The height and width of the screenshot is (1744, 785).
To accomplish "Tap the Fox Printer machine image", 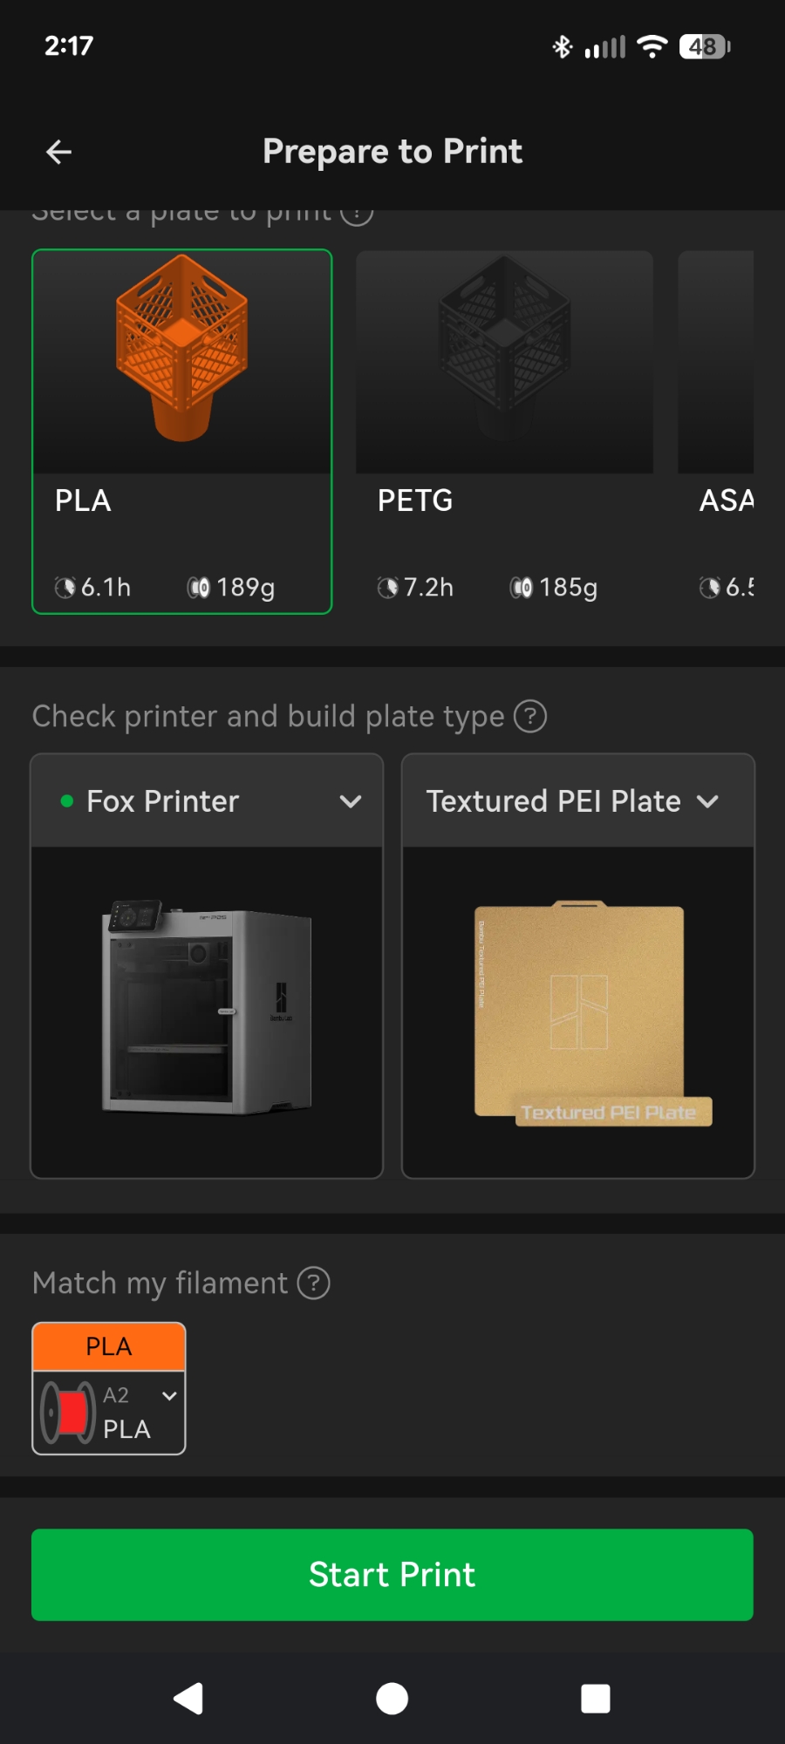I will (x=207, y=1010).
